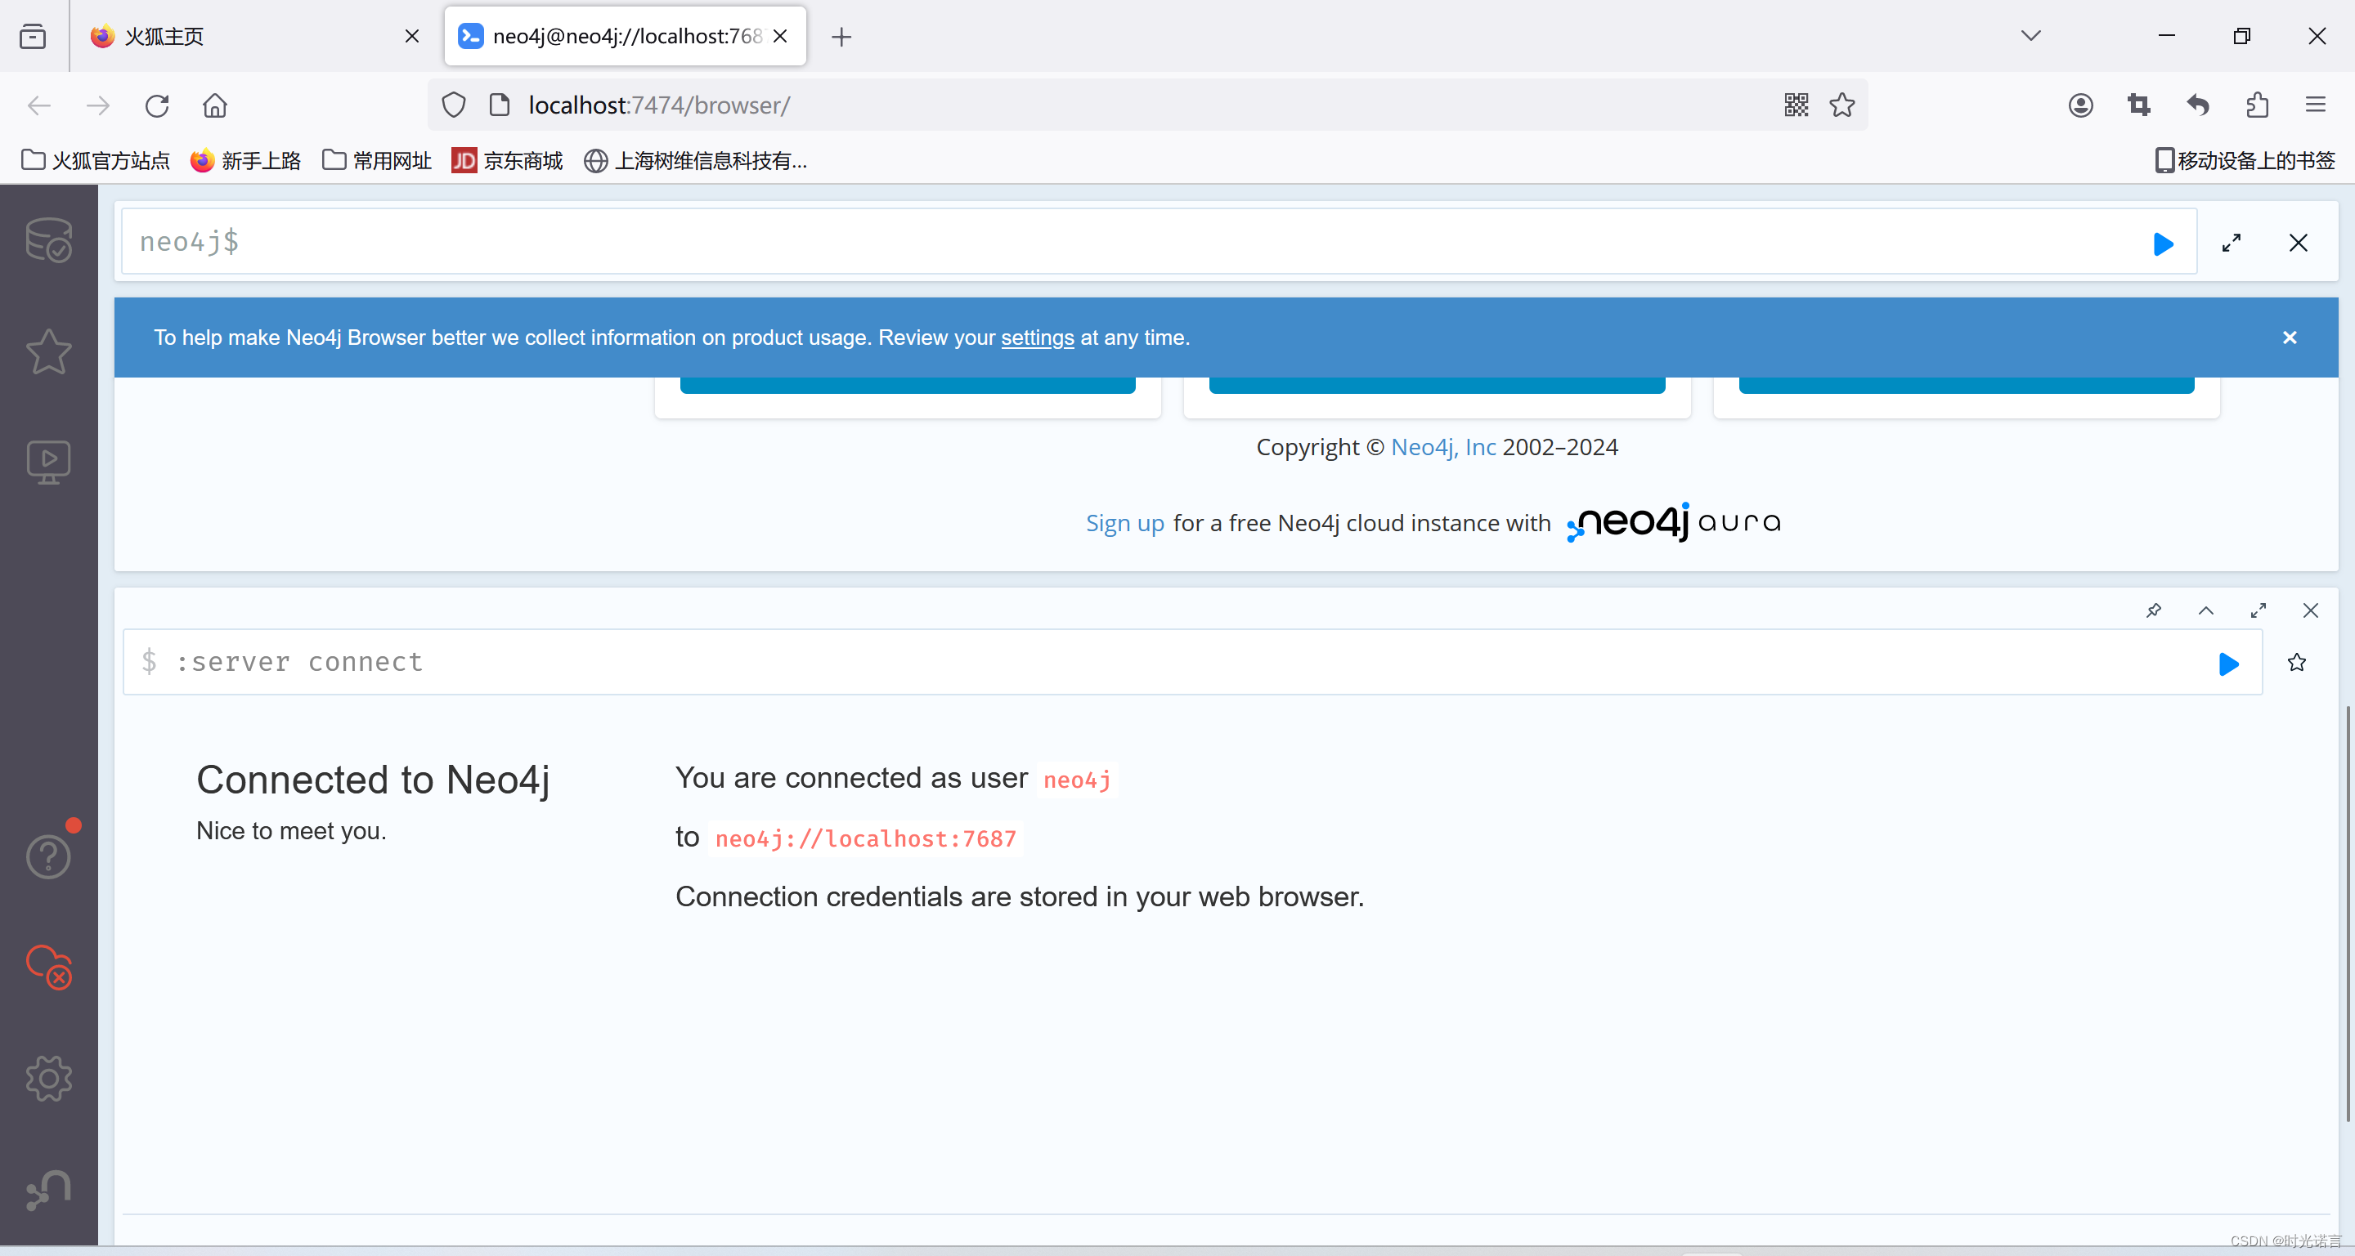The height and width of the screenshot is (1256, 2355).
Task: Close the server connect result panel
Action: click(x=2312, y=607)
